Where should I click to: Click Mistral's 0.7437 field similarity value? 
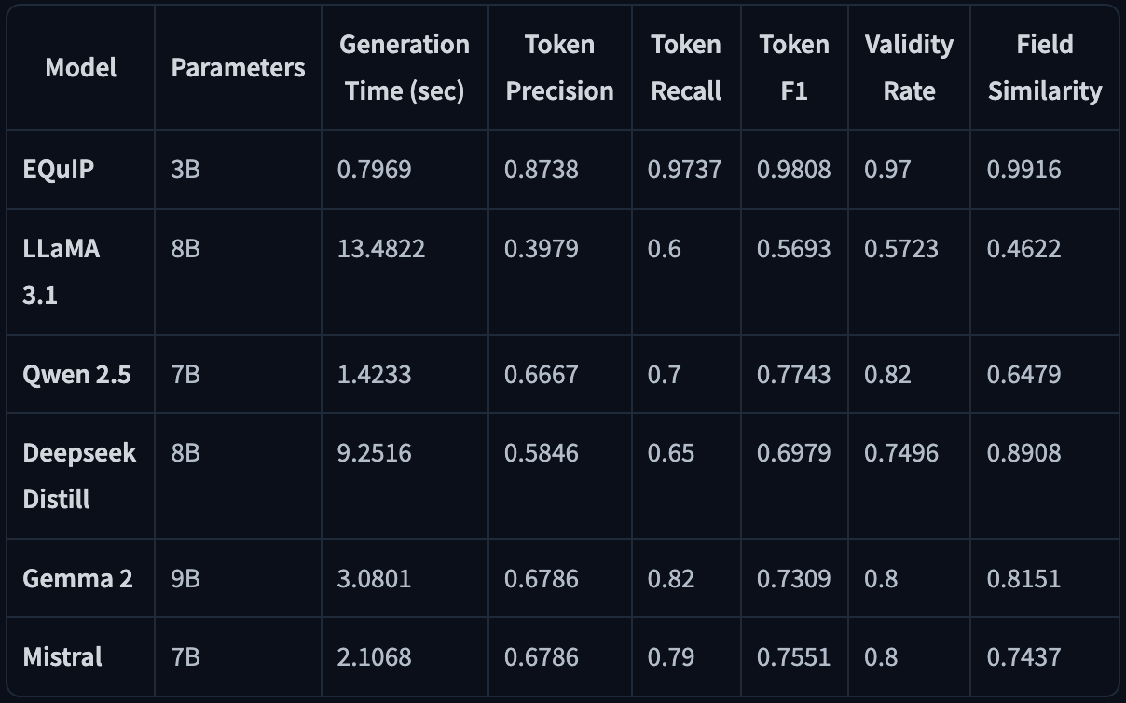[x=1023, y=656]
